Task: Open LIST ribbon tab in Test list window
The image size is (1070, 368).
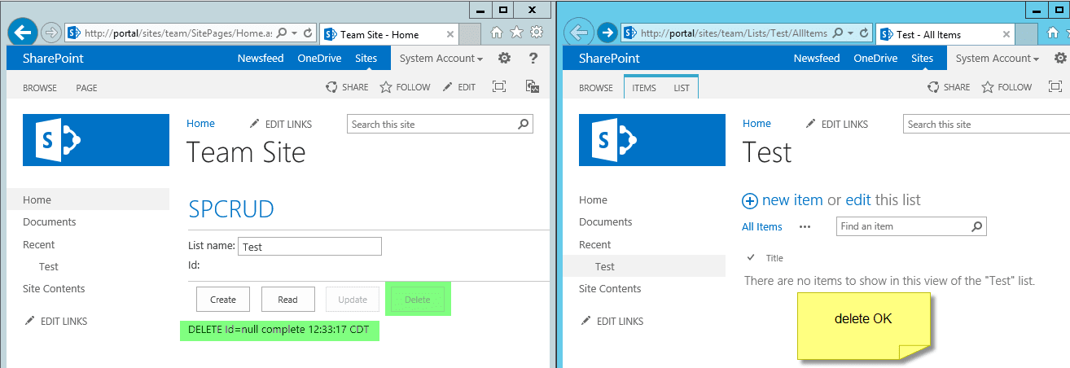Action: point(682,88)
